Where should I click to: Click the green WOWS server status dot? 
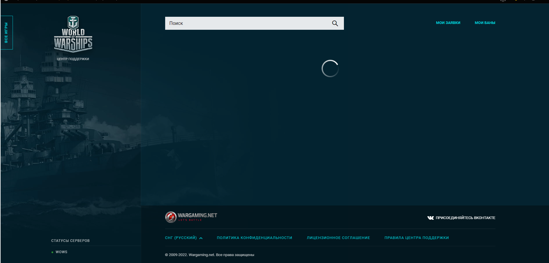click(52, 252)
